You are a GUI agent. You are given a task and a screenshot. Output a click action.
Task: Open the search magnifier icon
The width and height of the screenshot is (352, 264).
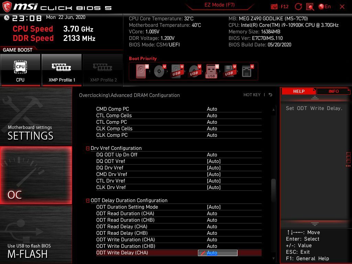click(310, 7)
